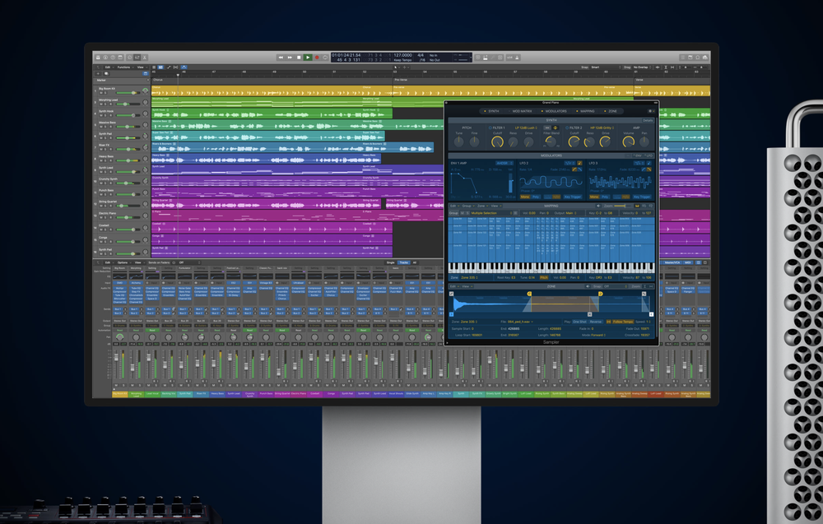Click the Stop button in transport

pos(299,58)
